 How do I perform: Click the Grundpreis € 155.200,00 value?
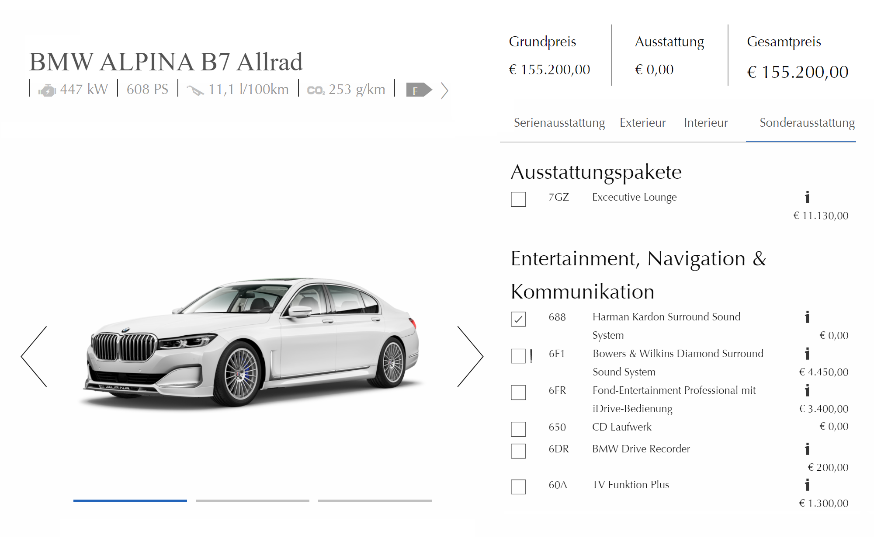[x=549, y=69]
